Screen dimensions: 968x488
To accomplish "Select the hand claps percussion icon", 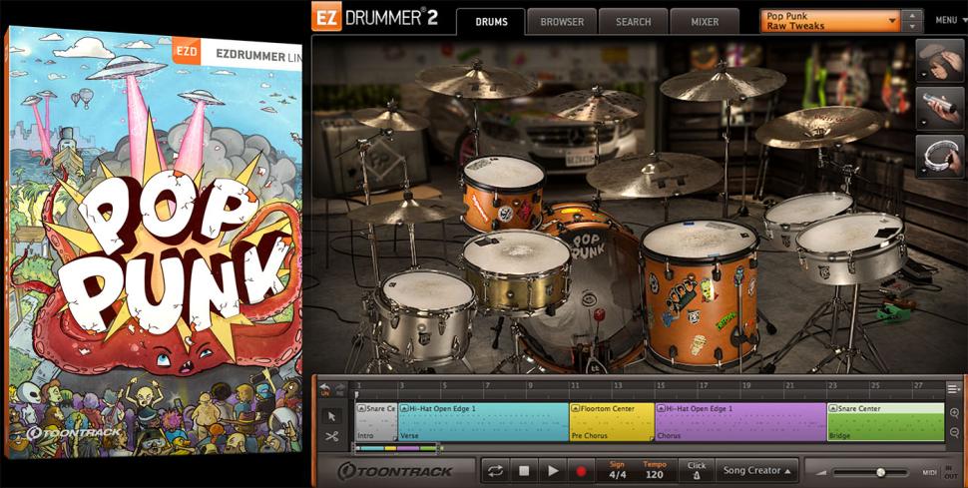I will click(939, 61).
